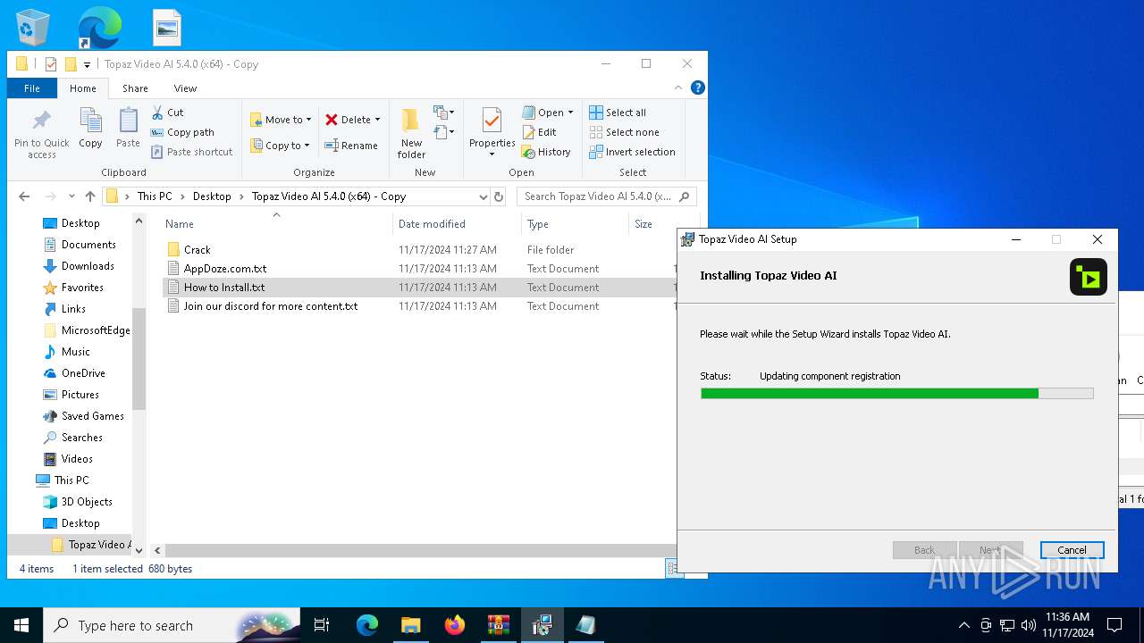1144x643 pixels.
Task: Open Customize Quick Access Toolbar dropdown
Action: click(87, 64)
